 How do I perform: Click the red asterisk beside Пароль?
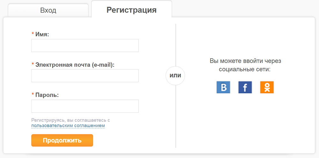coord(33,95)
